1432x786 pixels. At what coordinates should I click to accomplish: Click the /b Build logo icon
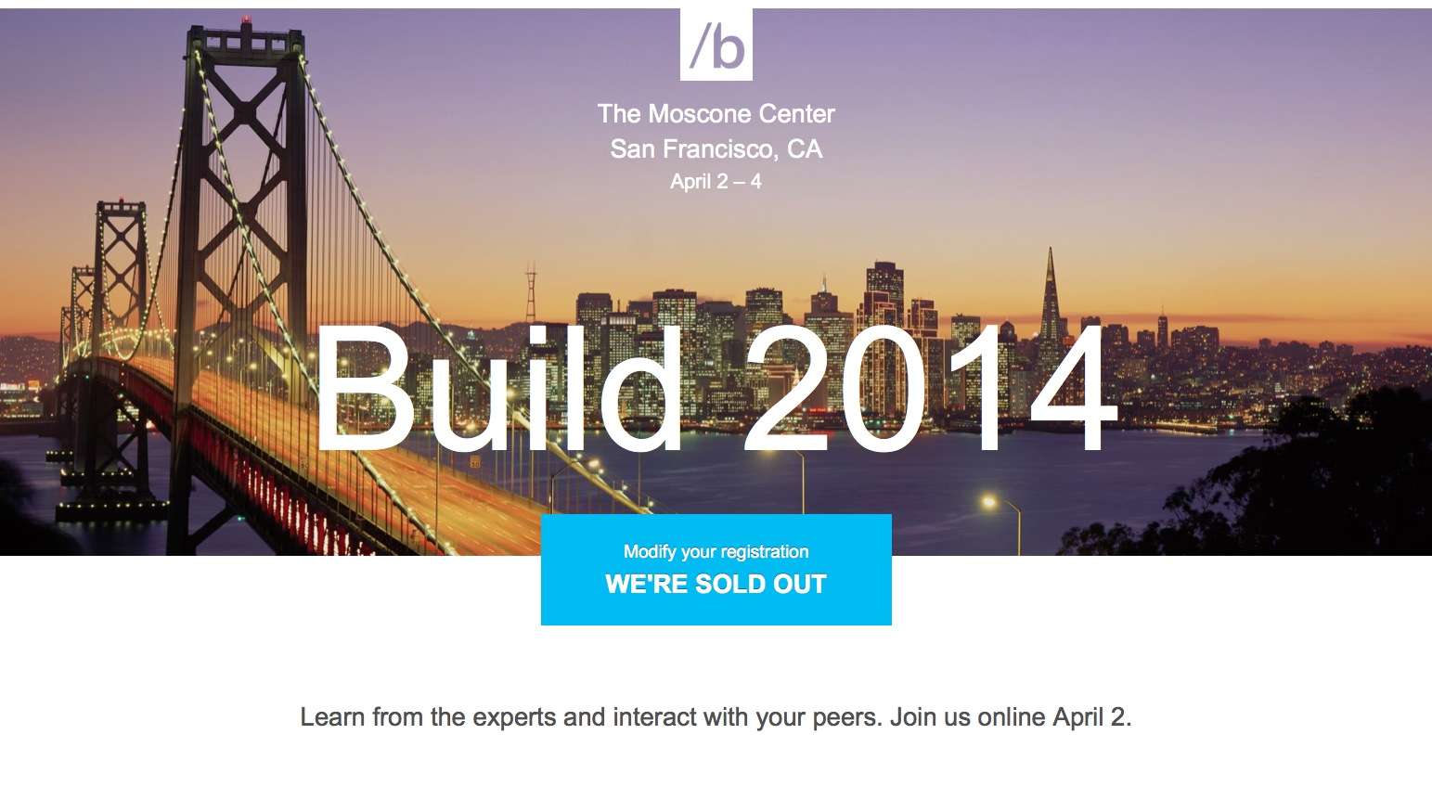point(716,45)
